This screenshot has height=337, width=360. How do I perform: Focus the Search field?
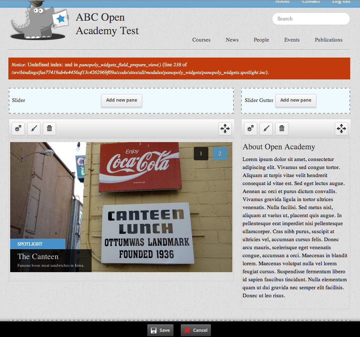pos(311,19)
